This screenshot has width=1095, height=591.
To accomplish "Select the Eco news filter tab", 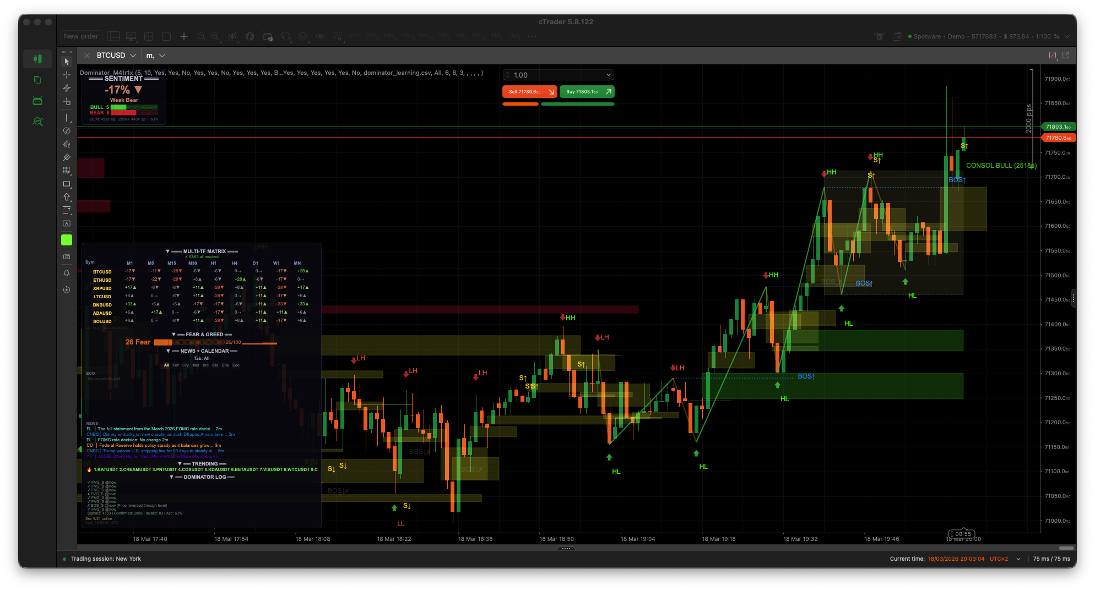I will 236,365.
